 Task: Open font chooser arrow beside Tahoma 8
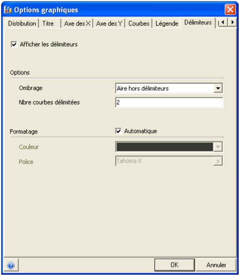(218, 161)
